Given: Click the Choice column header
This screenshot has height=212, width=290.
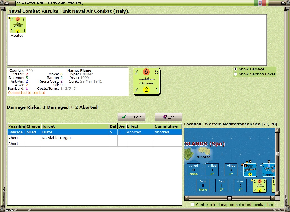Looking at the screenshot, I should click(33, 126).
